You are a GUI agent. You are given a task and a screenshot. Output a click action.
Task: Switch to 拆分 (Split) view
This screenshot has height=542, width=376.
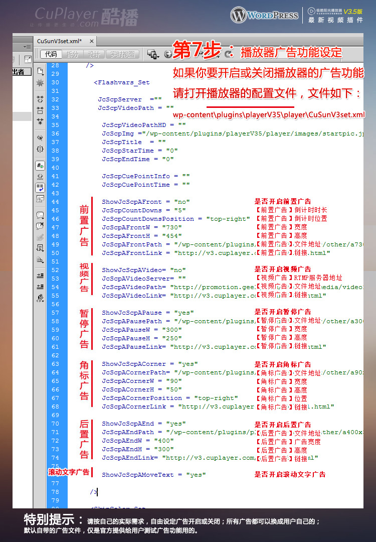click(x=72, y=54)
